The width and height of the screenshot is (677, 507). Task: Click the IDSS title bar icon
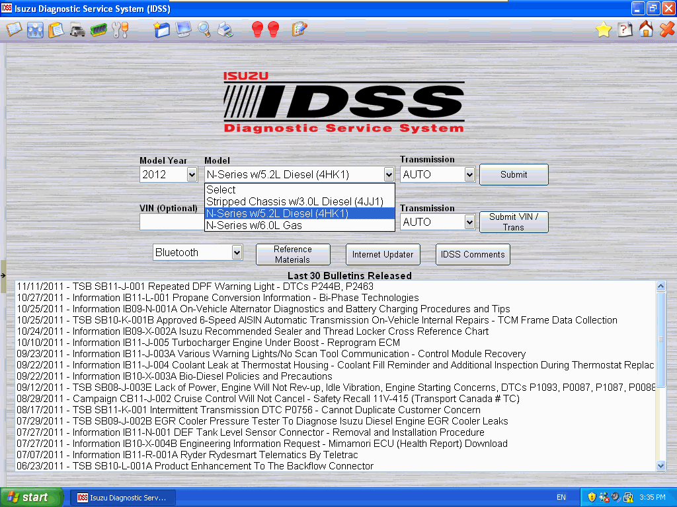coord(7,8)
